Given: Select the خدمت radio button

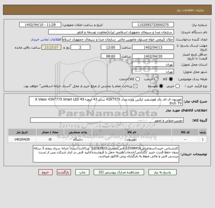Looking at the screenshot, I should [156, 79].
